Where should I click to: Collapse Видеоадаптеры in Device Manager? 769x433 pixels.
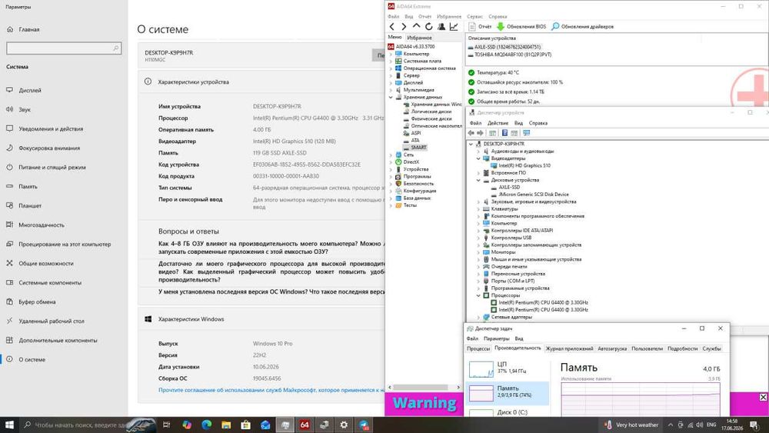point(478,158)
